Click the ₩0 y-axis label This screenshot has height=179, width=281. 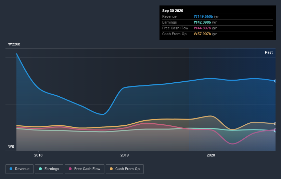[11, 147]
